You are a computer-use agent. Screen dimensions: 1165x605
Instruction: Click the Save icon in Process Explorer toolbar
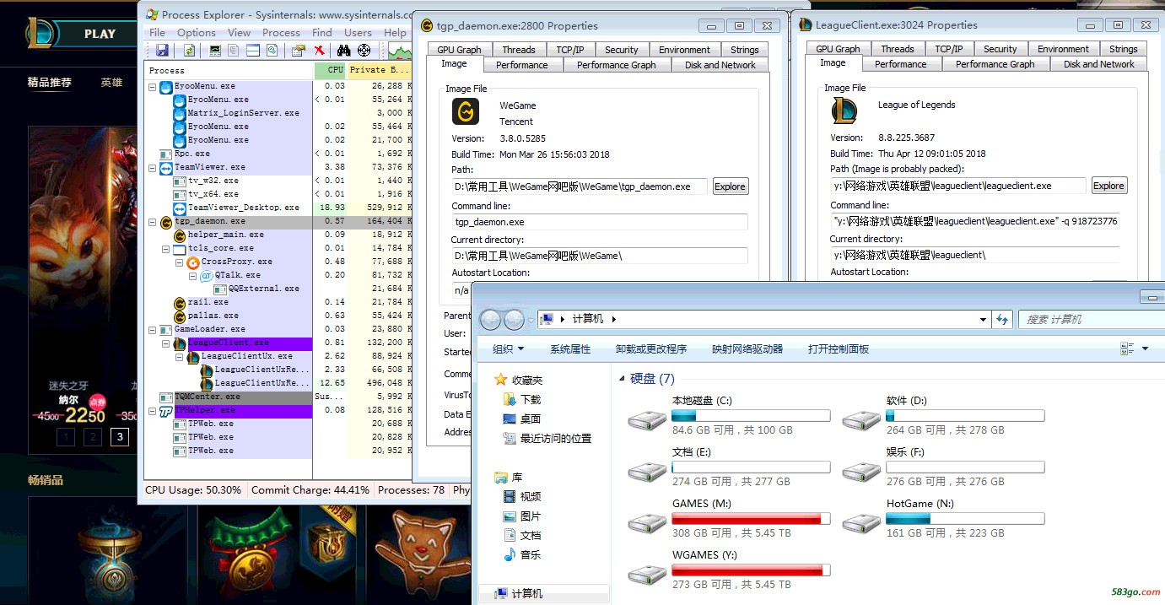pos(162,51)
